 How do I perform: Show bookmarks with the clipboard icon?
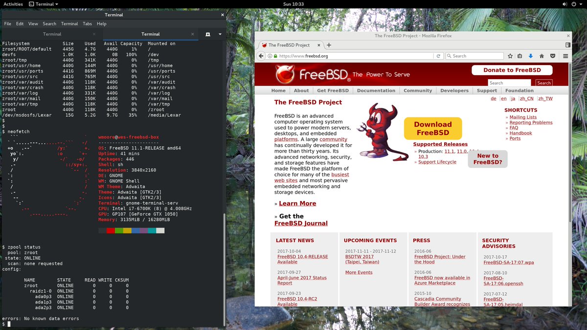(x=520, y=56)
